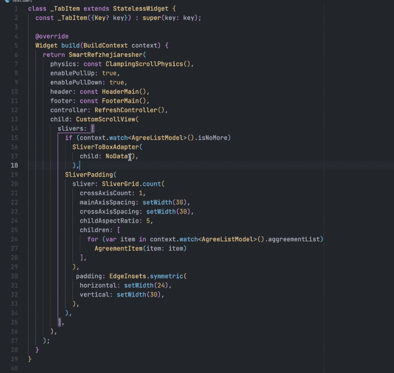Click the children property name on line 25
Viewport: 394px width, 373px height.
[95, 230]
